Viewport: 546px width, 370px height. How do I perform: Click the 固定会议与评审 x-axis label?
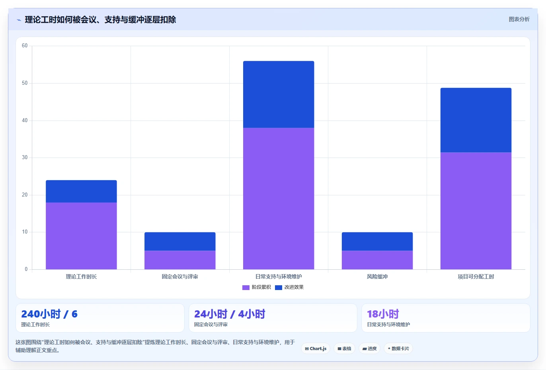180,277
